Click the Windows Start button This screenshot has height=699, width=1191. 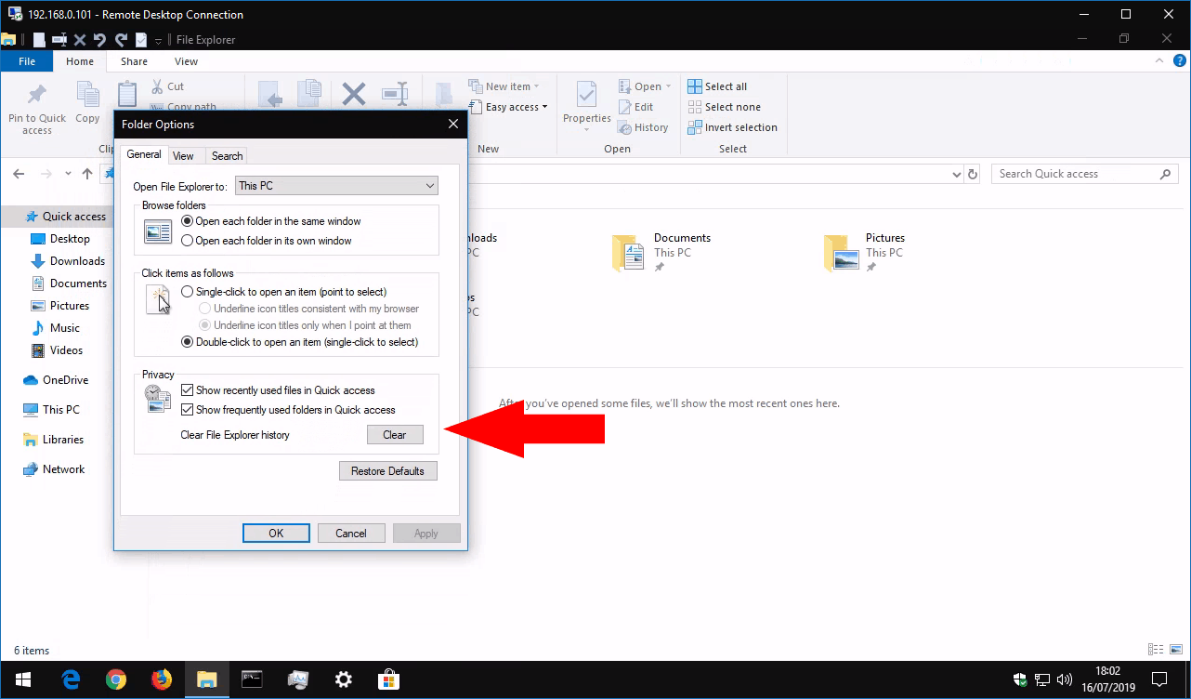tap(22, 679)
